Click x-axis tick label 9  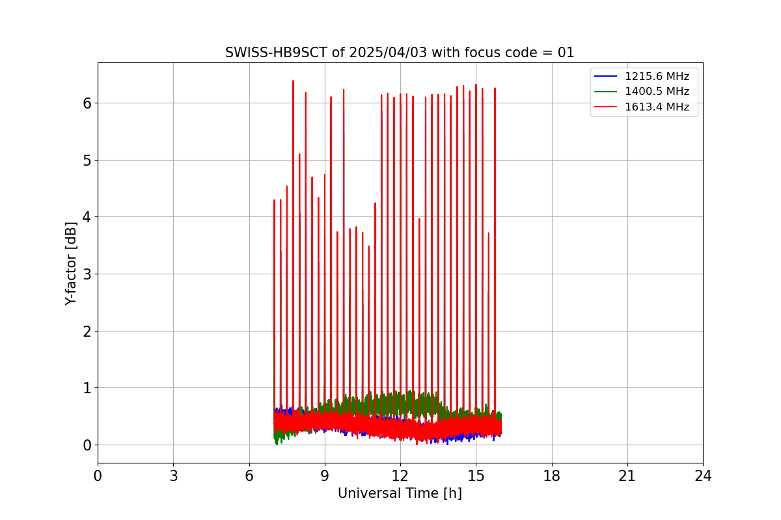coord(325,476)
